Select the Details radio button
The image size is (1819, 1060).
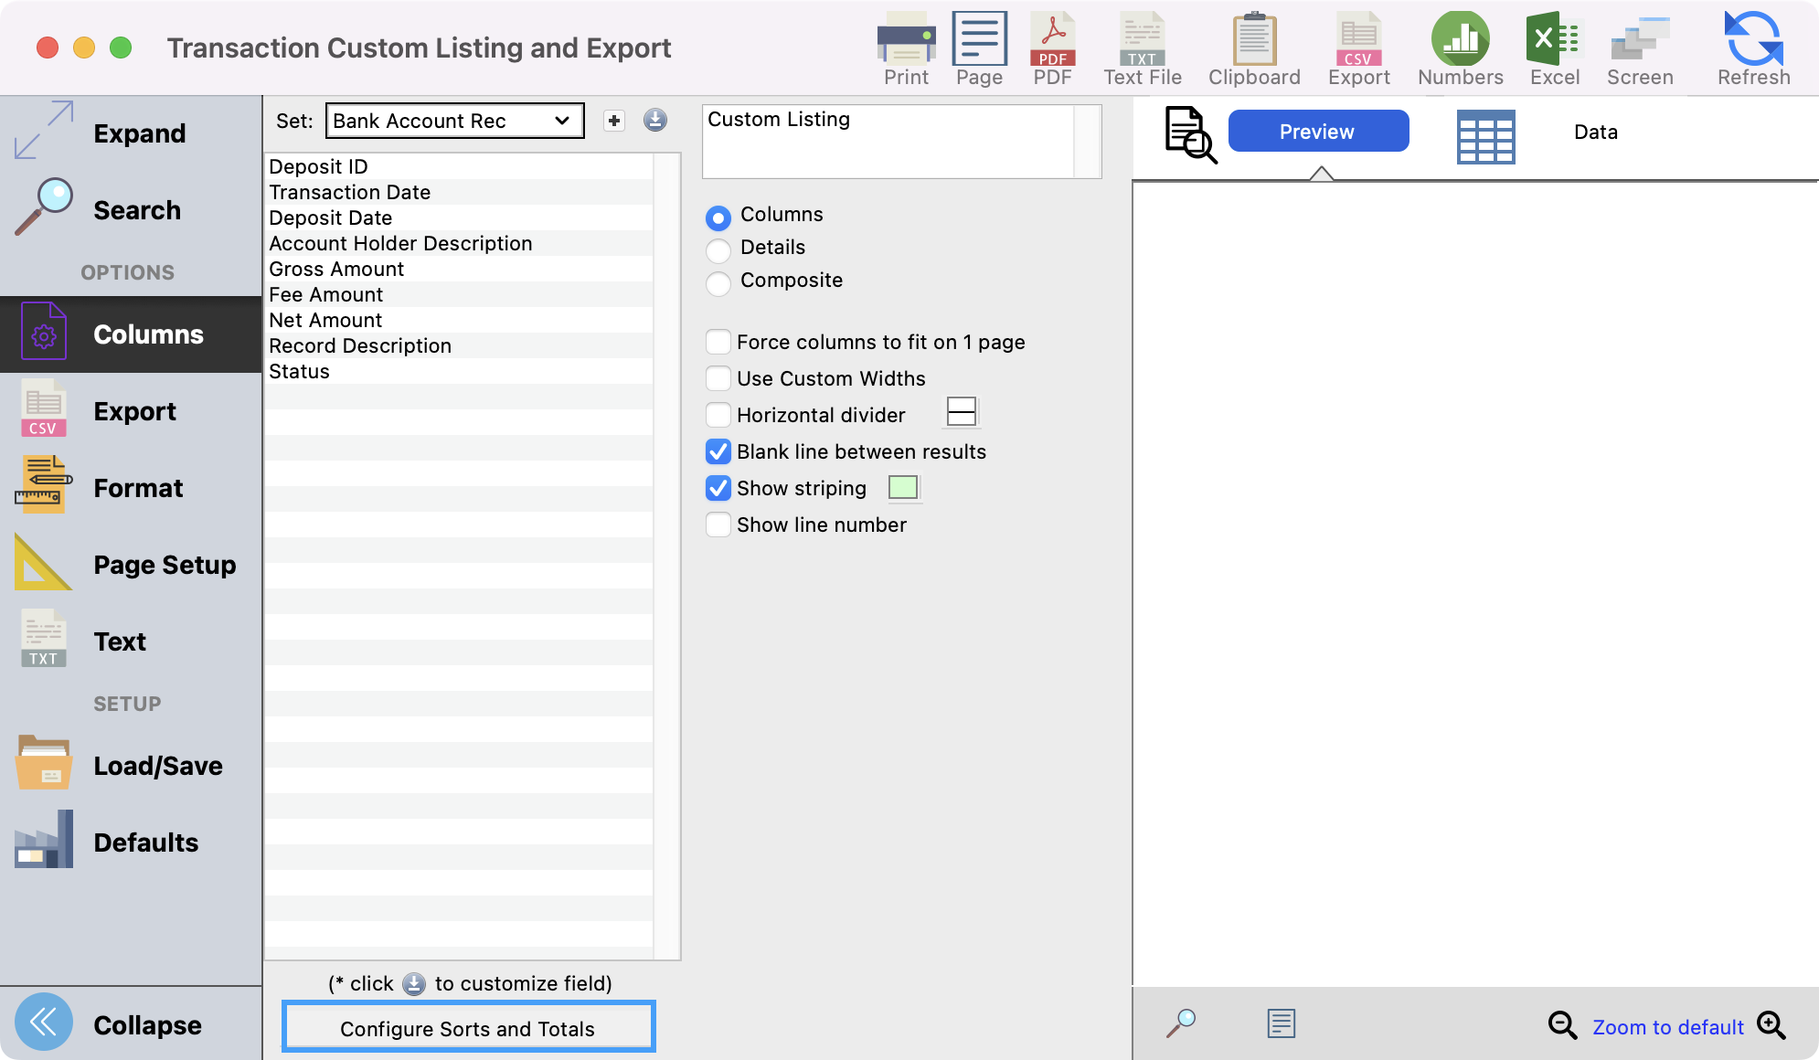click(x=718, y=248)
